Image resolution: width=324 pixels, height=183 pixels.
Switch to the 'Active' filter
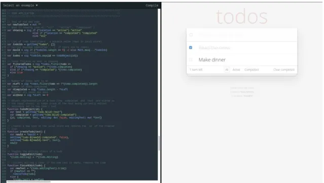tap(236, 70)
